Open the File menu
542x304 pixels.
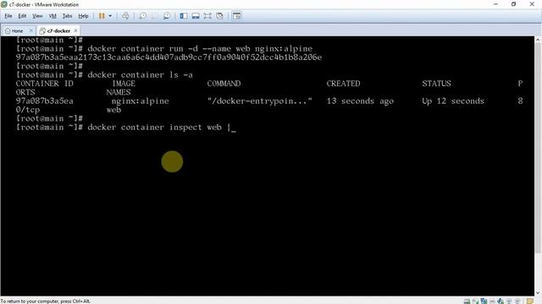coord(8,16)
